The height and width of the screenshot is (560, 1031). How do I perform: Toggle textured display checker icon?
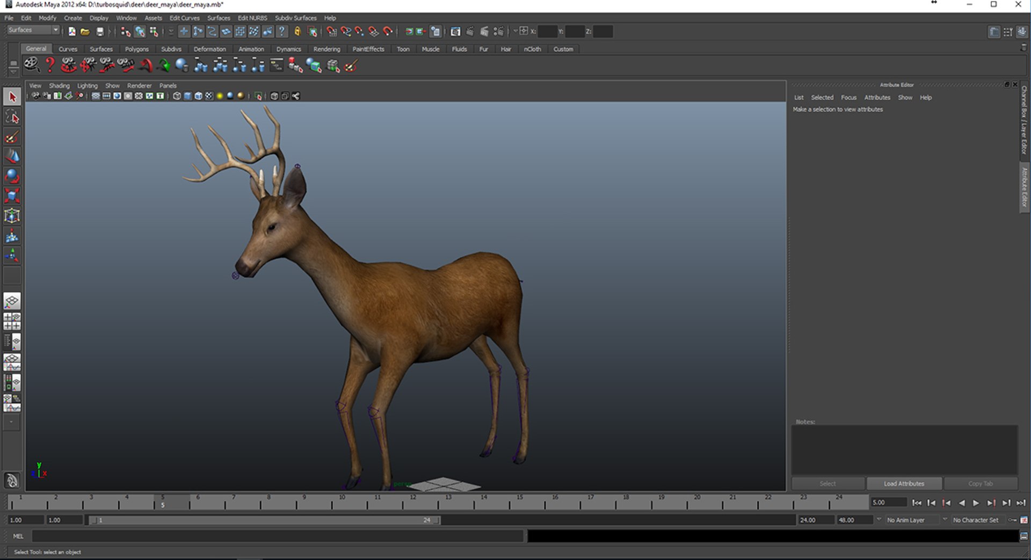tap(209, 96)
